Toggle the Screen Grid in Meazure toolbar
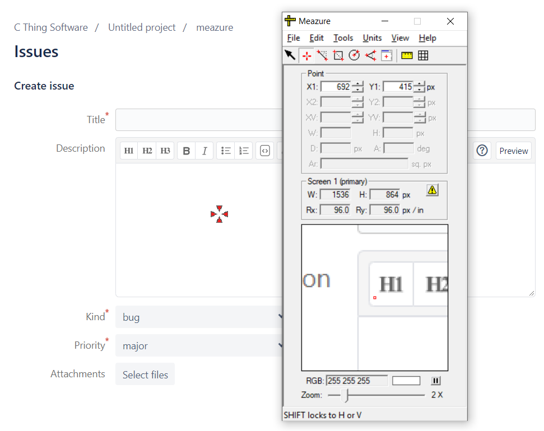The image size is (544, 431). click(x=423, y=55)
